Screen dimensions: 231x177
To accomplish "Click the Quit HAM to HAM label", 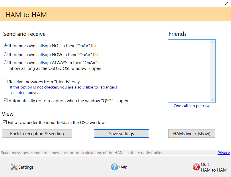I will [x=214, y=167].
